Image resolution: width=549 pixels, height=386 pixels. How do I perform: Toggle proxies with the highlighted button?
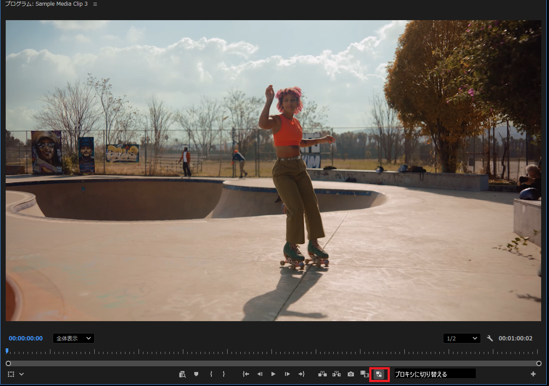click(379, 374)
